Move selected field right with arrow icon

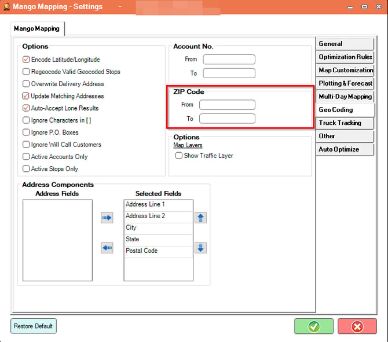coord(107,218)
